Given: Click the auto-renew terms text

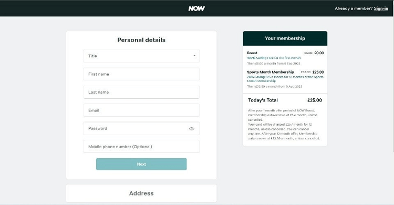Looking at the screenshot, I should click(x=284, y=124).
